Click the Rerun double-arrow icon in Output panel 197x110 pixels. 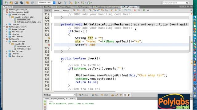tap(45, 101)
